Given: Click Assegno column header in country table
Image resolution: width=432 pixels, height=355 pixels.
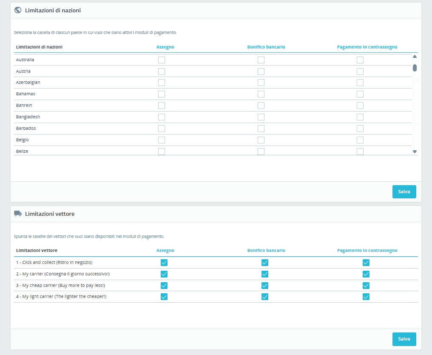Looking at the screenshot, I should click(x=165, y=47).
